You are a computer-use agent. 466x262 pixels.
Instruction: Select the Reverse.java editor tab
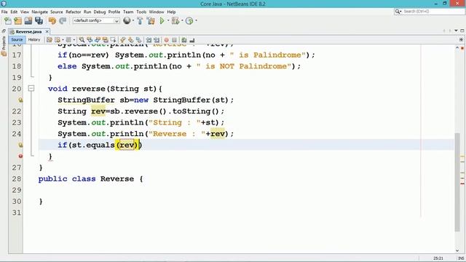tap(29, 31)
